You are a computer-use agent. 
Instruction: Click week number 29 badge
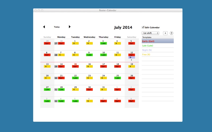click(56, 67)
